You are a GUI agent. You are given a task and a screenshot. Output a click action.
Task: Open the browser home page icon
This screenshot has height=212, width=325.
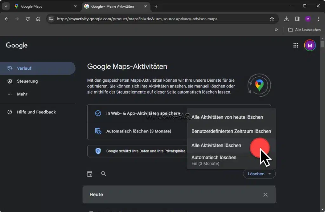tap(38, 19)
